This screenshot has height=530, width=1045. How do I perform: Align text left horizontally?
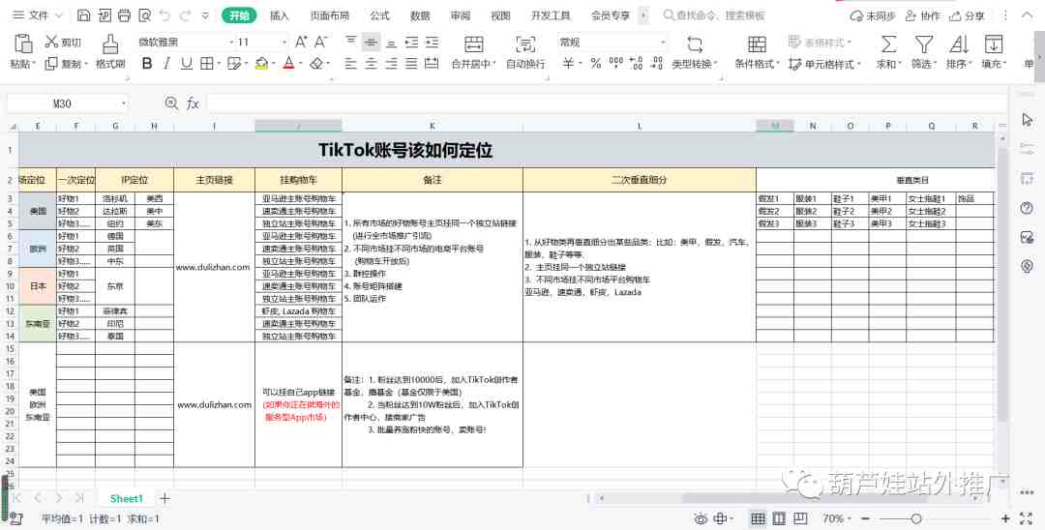pos(351,63)
